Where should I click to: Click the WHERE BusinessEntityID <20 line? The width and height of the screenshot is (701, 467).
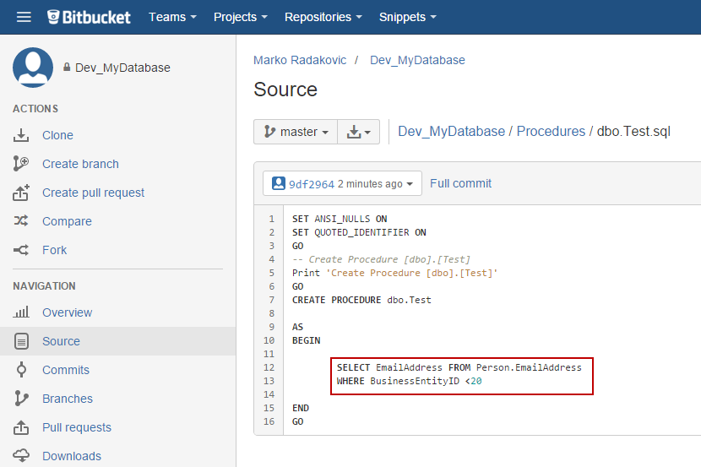click(x=409, y=381)
